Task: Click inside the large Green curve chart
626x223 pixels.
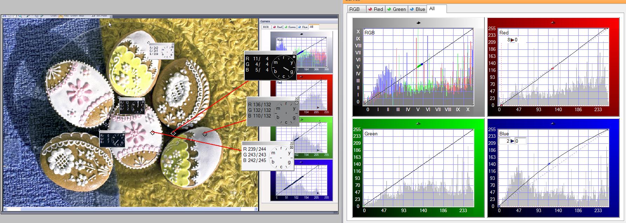Action: tap(419, 168)
